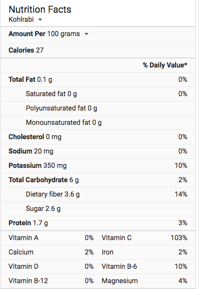Click the Magnesium 4% entry
Viewport: 199px width, 289px height.
144,281
